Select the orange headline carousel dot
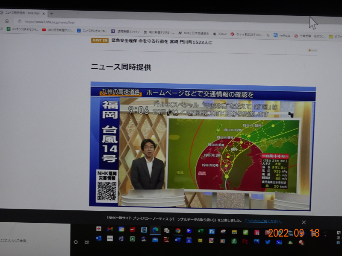 [310, 50]
